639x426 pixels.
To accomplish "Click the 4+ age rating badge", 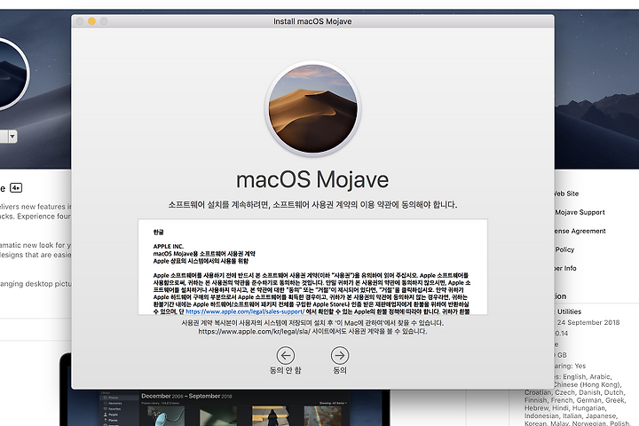I will (16, 188).
